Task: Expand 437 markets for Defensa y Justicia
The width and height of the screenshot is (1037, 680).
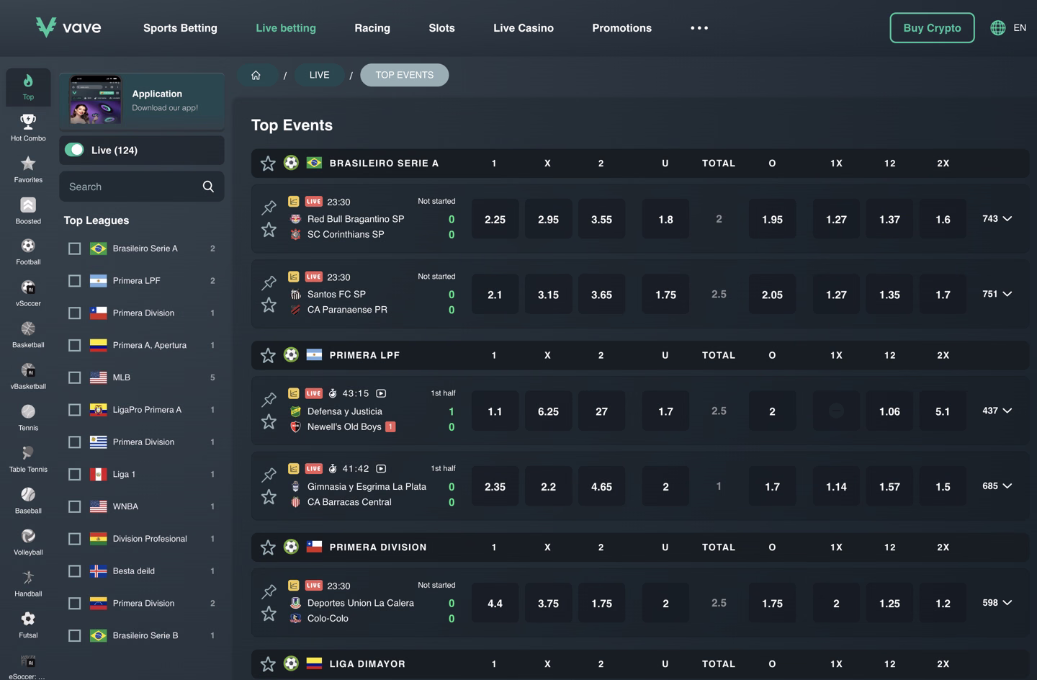Action: [x=997, y=411]
